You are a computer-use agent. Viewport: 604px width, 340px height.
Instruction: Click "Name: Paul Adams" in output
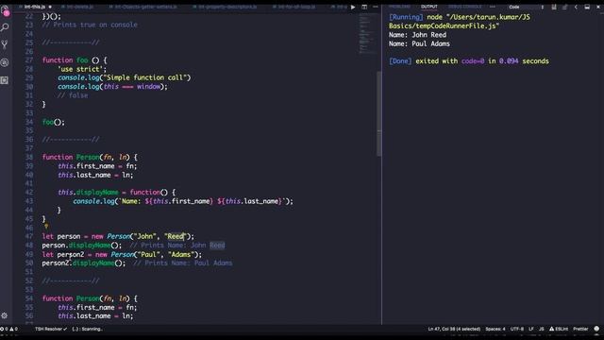[x=419, y=44]
